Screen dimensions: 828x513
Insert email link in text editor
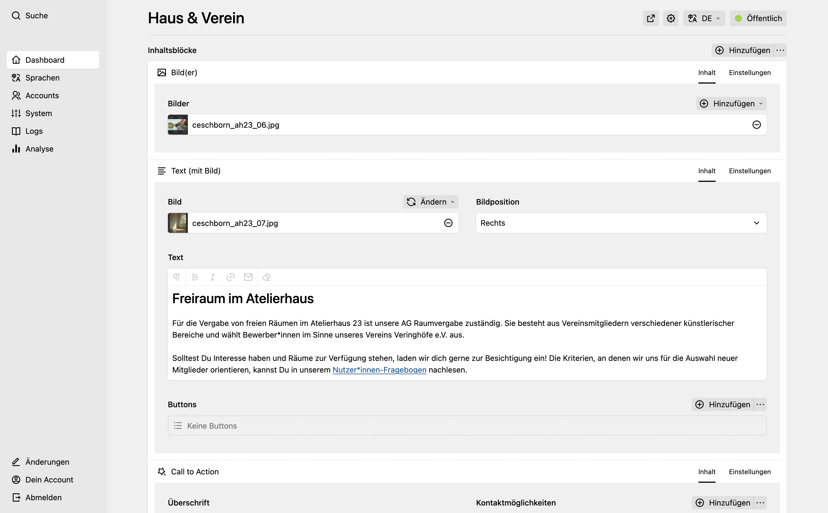tap(248, 277)
